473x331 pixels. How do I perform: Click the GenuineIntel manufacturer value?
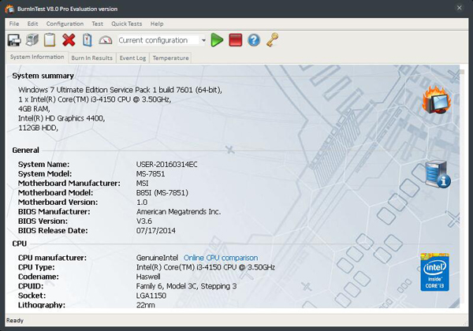(157, 258)
